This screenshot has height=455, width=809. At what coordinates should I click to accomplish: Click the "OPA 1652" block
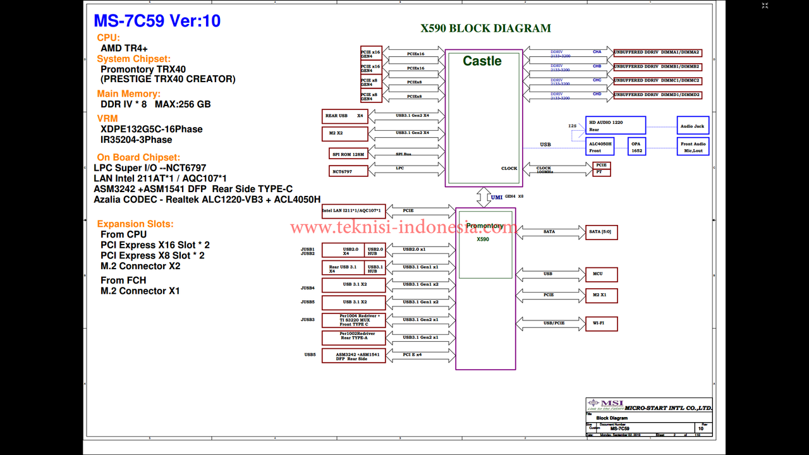tap(637, 147)
